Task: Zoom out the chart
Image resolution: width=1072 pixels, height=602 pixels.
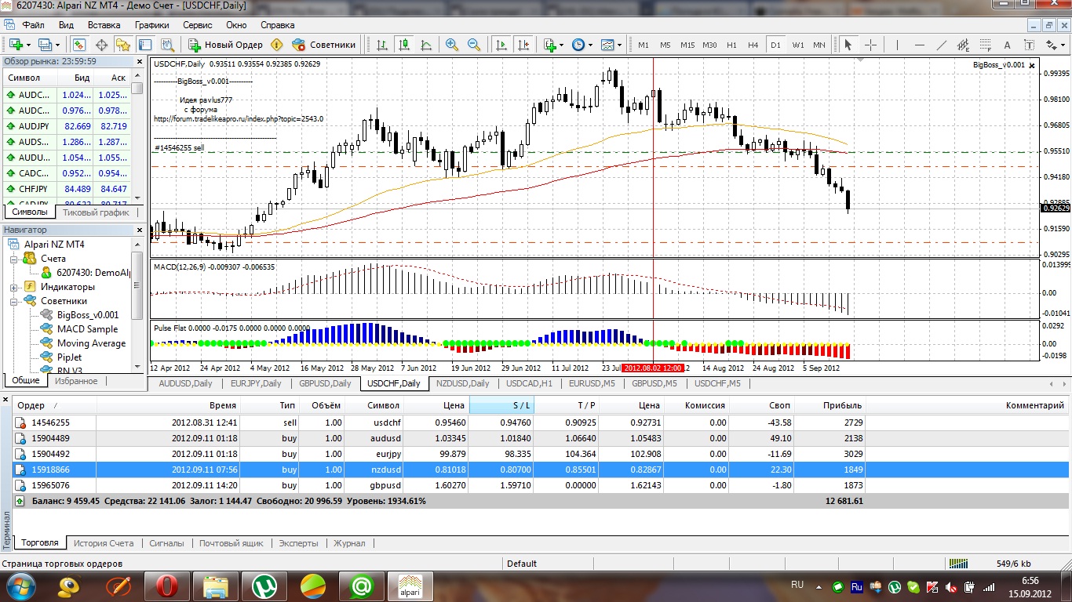Action: (474, 45)
